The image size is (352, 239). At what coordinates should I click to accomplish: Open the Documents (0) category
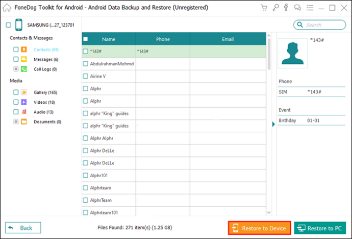47,122
